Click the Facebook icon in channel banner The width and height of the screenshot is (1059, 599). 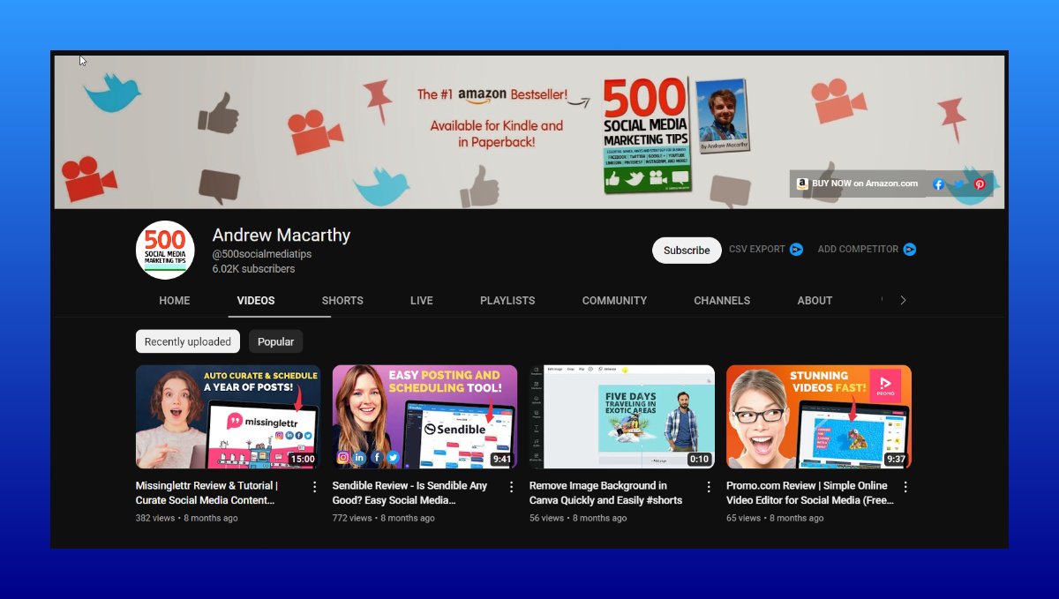[938, 184]
